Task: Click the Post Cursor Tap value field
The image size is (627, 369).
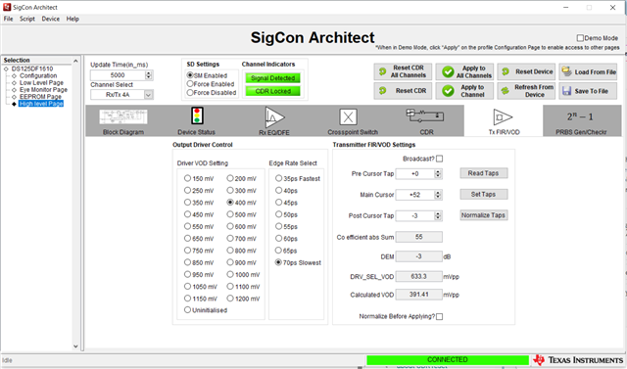Action: click(x=415, y=215)
